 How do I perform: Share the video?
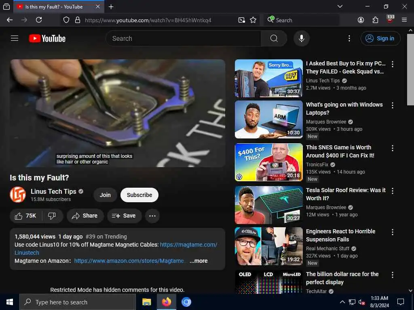85,216
